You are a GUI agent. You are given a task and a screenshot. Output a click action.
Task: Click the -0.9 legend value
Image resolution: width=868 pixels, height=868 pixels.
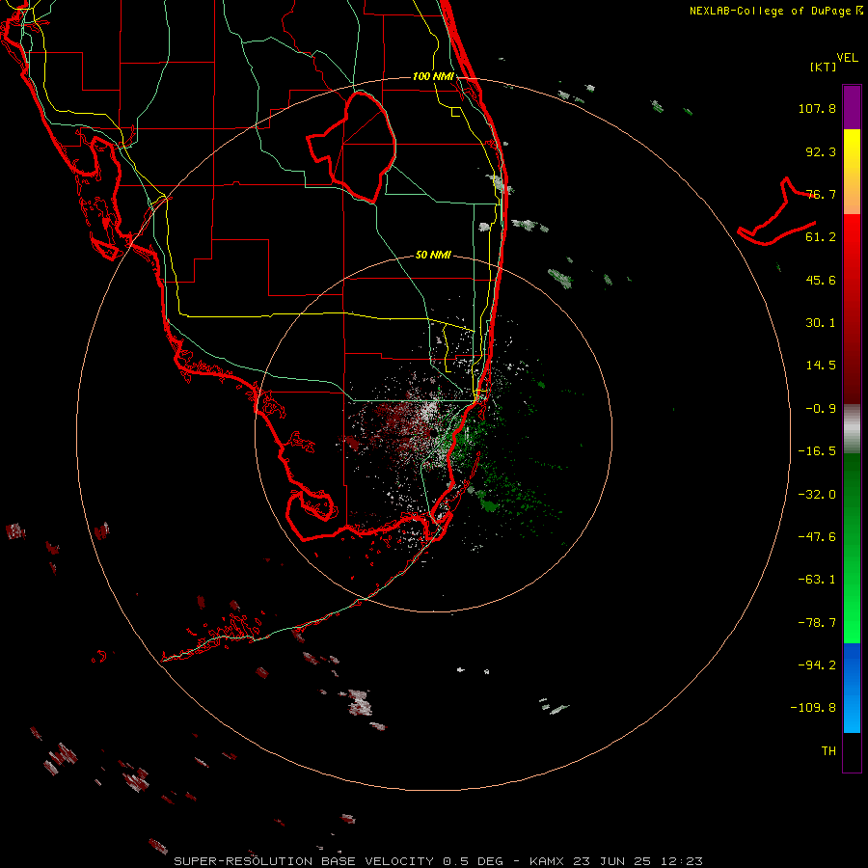(x=821, y=409)
